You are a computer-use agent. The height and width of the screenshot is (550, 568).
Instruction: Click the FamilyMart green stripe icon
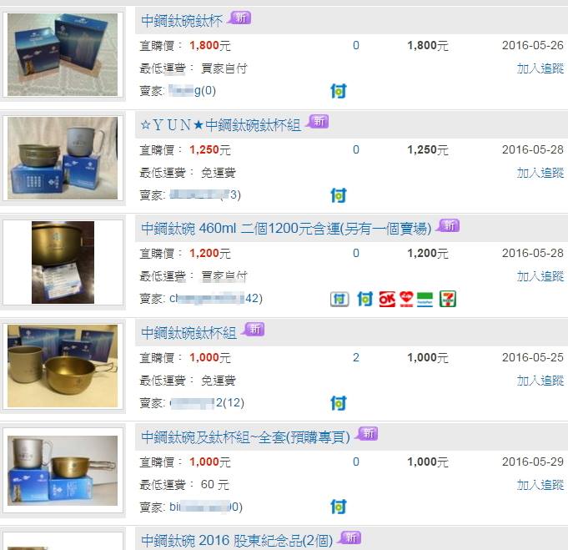click(425, 299)
